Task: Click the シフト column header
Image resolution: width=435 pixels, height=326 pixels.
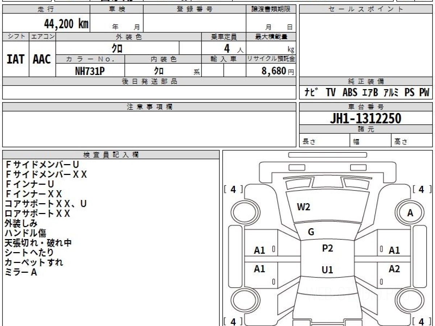Action: 16,37
